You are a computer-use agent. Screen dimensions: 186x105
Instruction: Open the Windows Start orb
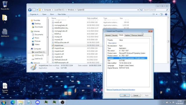pyautogui.click(x=4, y=102)
